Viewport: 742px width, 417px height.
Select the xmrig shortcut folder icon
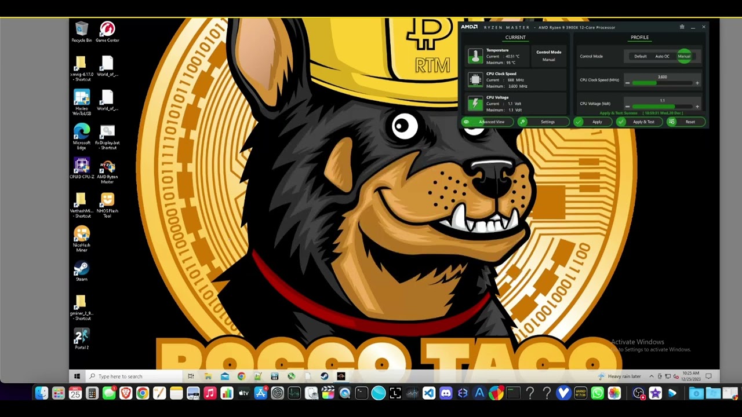click(x=81, y=68)
